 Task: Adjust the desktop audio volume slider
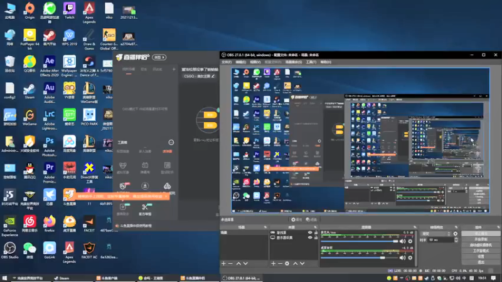pos(360,258)
